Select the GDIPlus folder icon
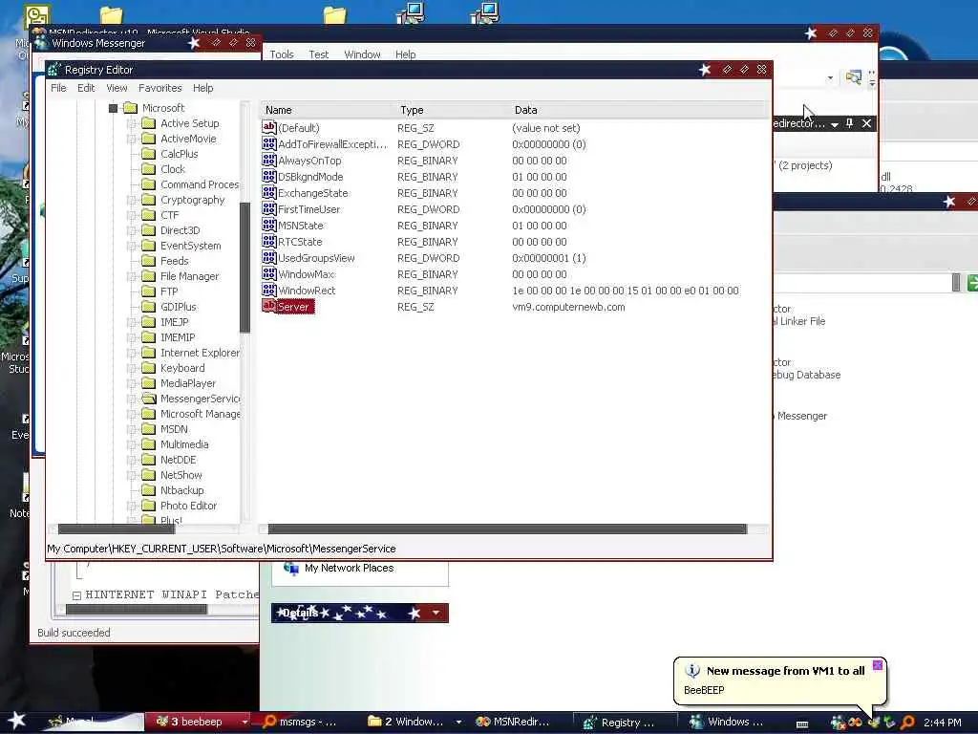 148,307
